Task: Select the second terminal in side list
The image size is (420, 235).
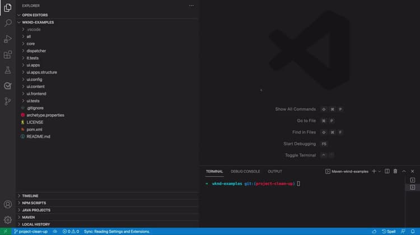Action: point(413,187)
